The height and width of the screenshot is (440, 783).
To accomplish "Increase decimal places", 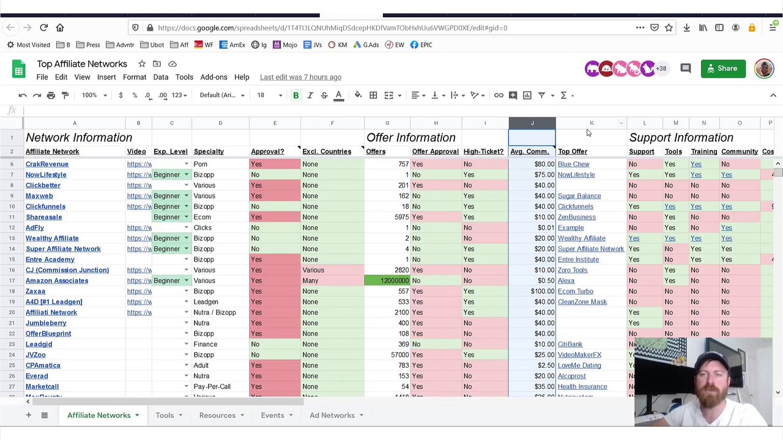I will tap(162, 95).
